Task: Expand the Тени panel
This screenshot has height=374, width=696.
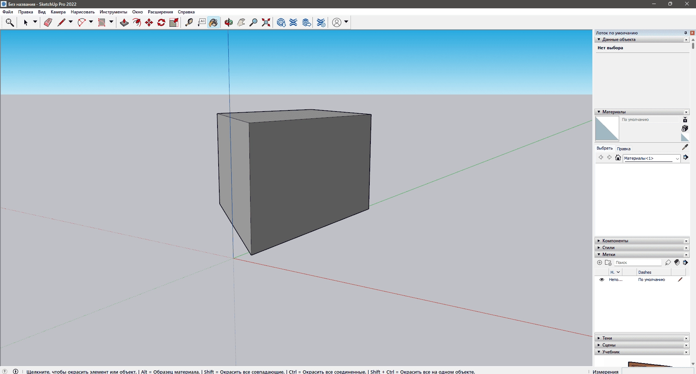Action: [599, 338]
